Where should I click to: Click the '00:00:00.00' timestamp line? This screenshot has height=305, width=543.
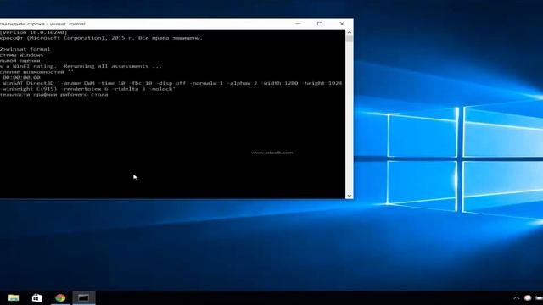21,77
